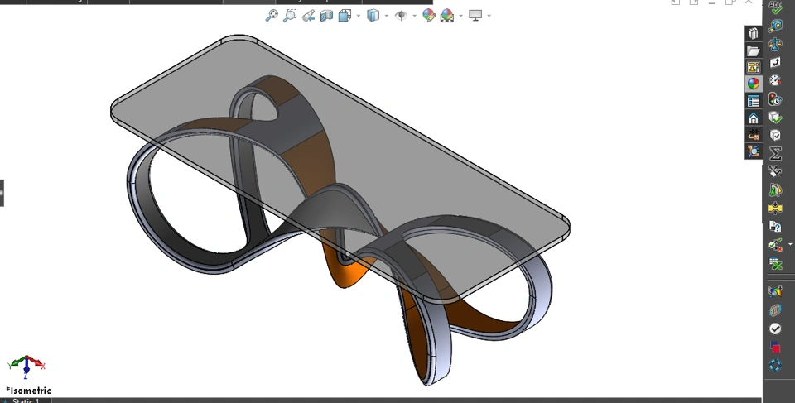Click the Apply Scene icon
795x403 pixels.
(447, 16)
